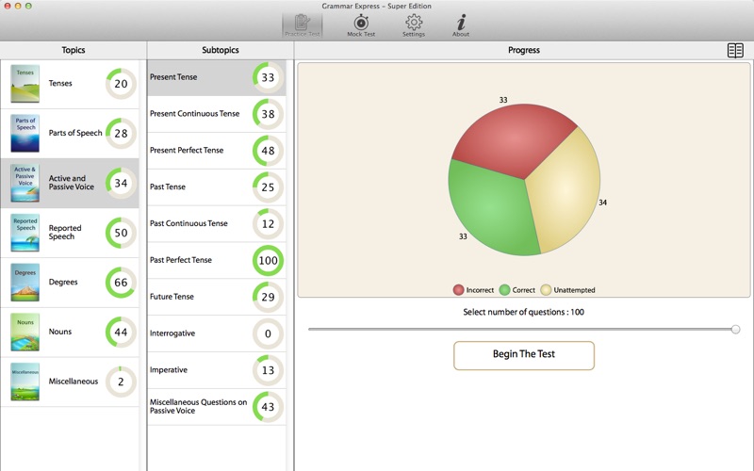Screen dimensions: 754x471
Task: Select the Miscellaneous topic
Action: [x=73, y=382]
